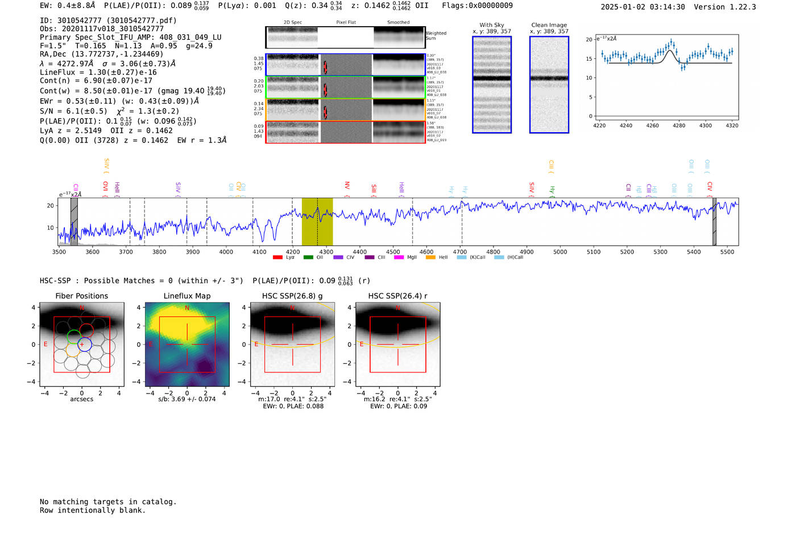Click the LineFlux = 1.30(±0.27)e-16 line
796x541 pixels.
(x=98, y=73)
